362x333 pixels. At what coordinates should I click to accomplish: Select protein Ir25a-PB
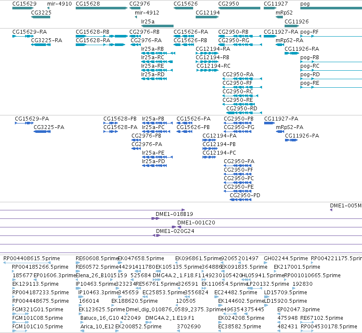tap(157, 123)
